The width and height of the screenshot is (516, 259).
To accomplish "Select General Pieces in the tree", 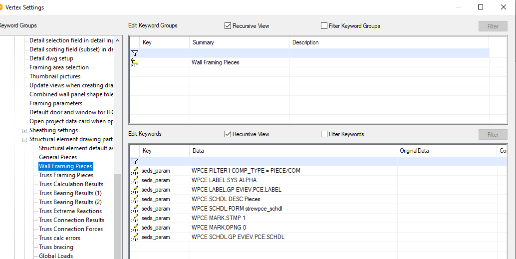I will coord(58,157).
